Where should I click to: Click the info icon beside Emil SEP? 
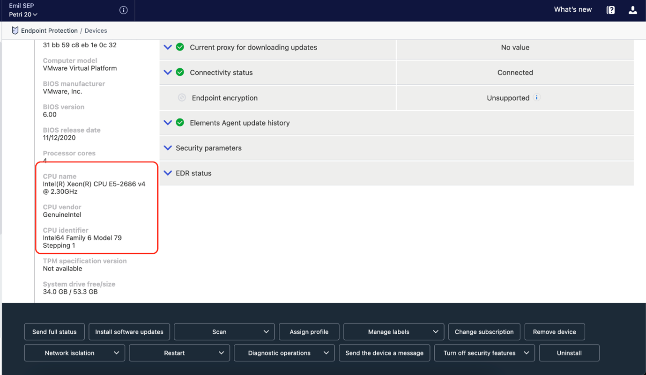(x=124, y=10)
